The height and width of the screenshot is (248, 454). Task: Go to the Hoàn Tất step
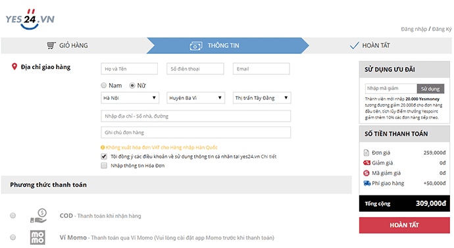click(376, 45)
